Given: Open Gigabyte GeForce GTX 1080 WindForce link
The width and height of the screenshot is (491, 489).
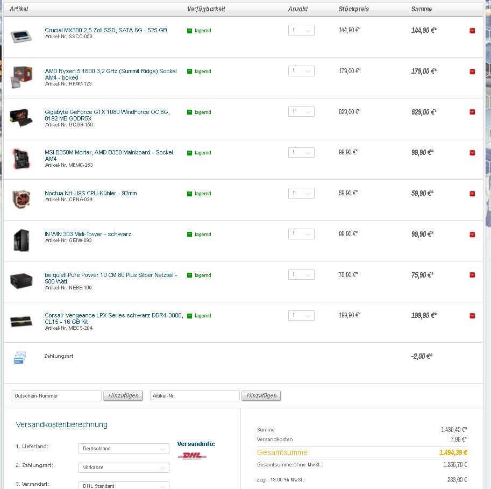Looking at the screenshot, I should pos(107,115).
